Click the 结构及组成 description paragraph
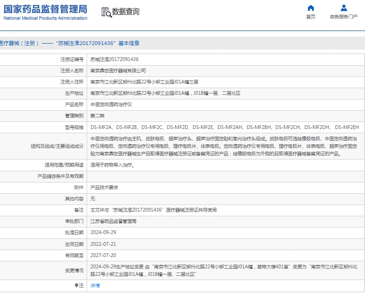 223,146
